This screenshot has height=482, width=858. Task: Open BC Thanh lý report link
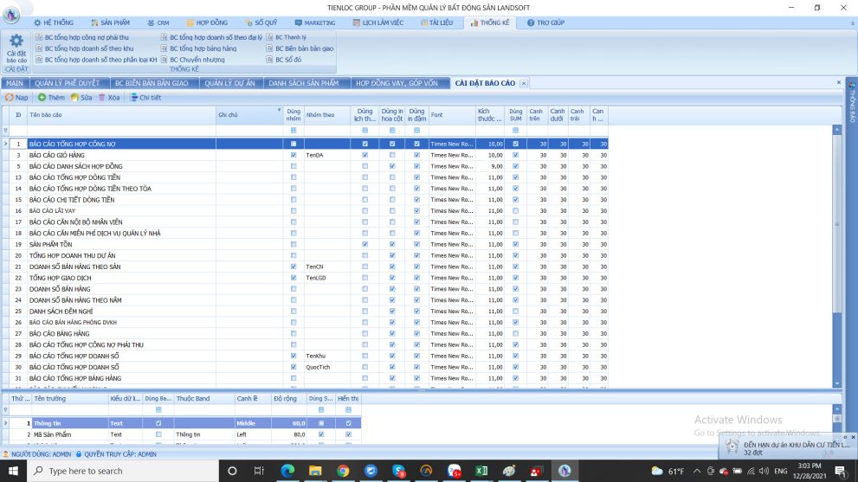coord(289,38)
